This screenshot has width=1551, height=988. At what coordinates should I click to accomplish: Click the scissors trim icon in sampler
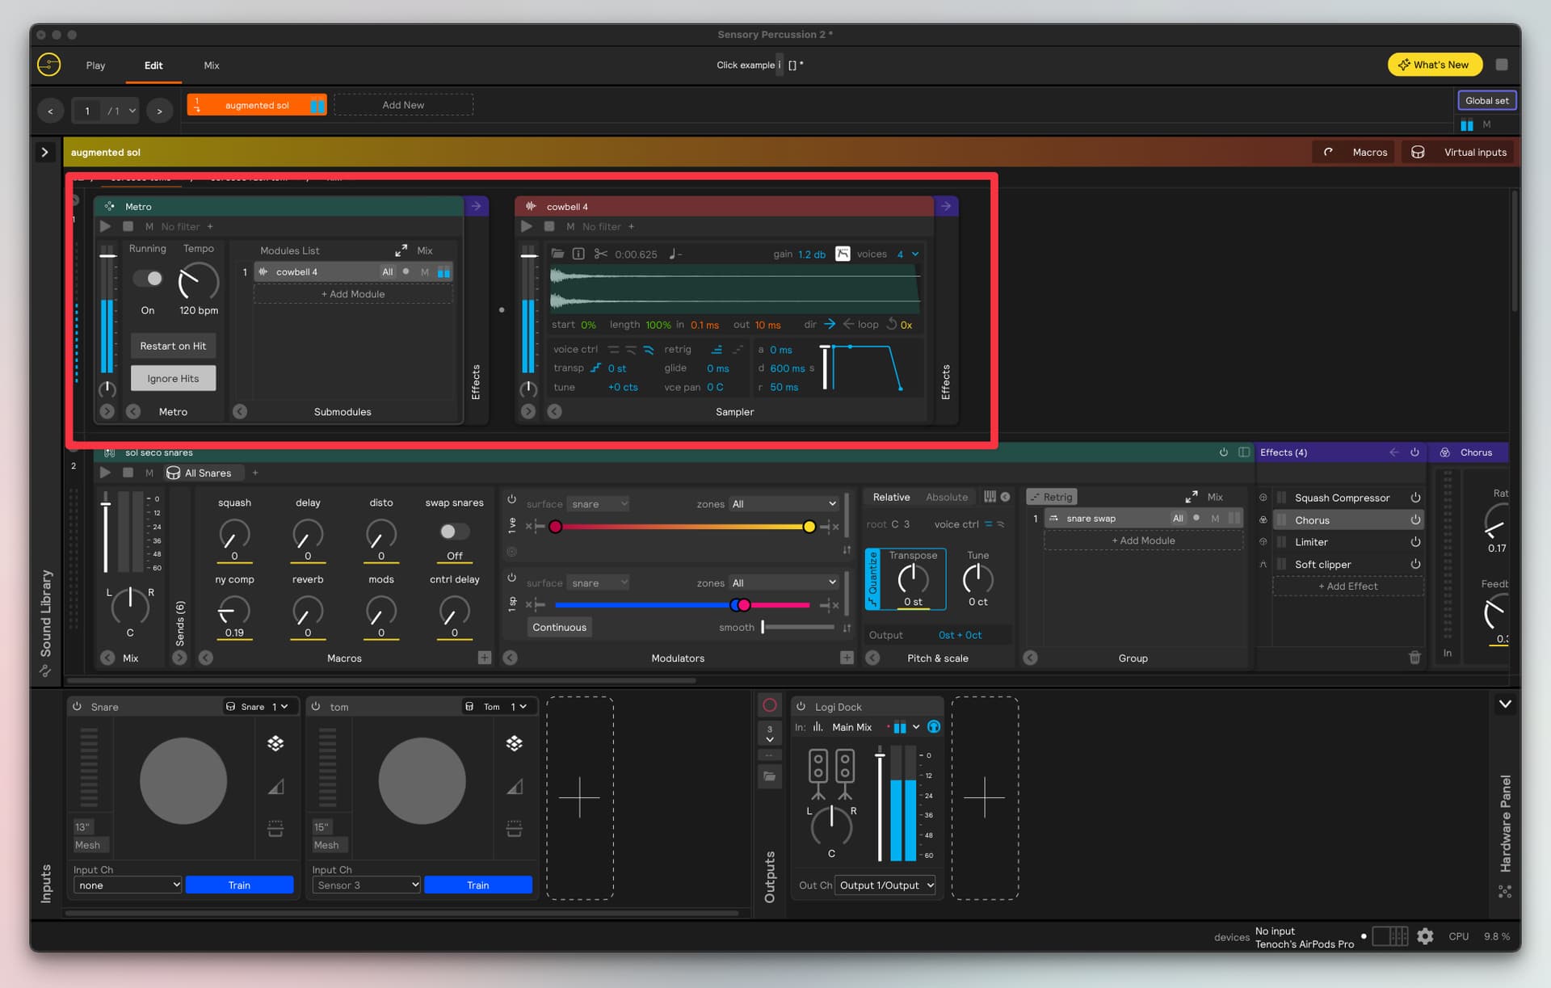click(x=600, y=254)
